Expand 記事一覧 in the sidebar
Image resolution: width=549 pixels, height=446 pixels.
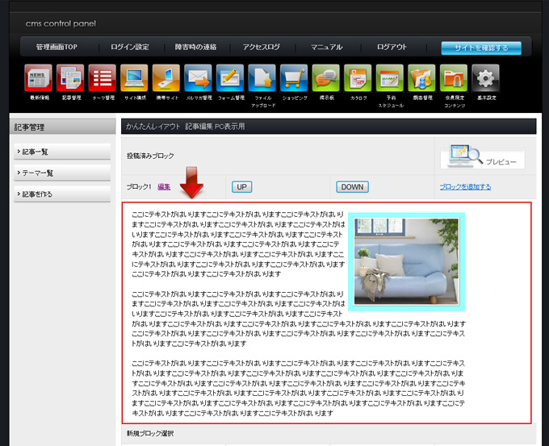(x=62, y=152)
